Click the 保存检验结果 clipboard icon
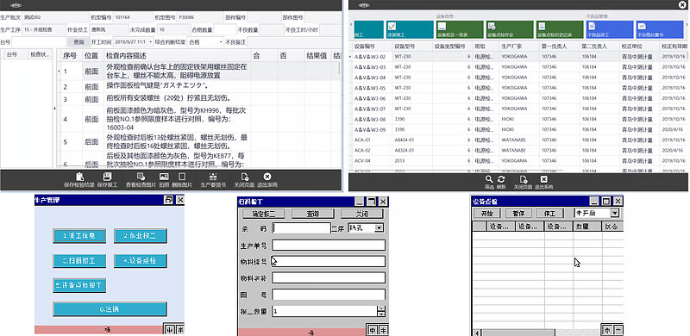Viewport: 690px width, 336px height. 79,177
